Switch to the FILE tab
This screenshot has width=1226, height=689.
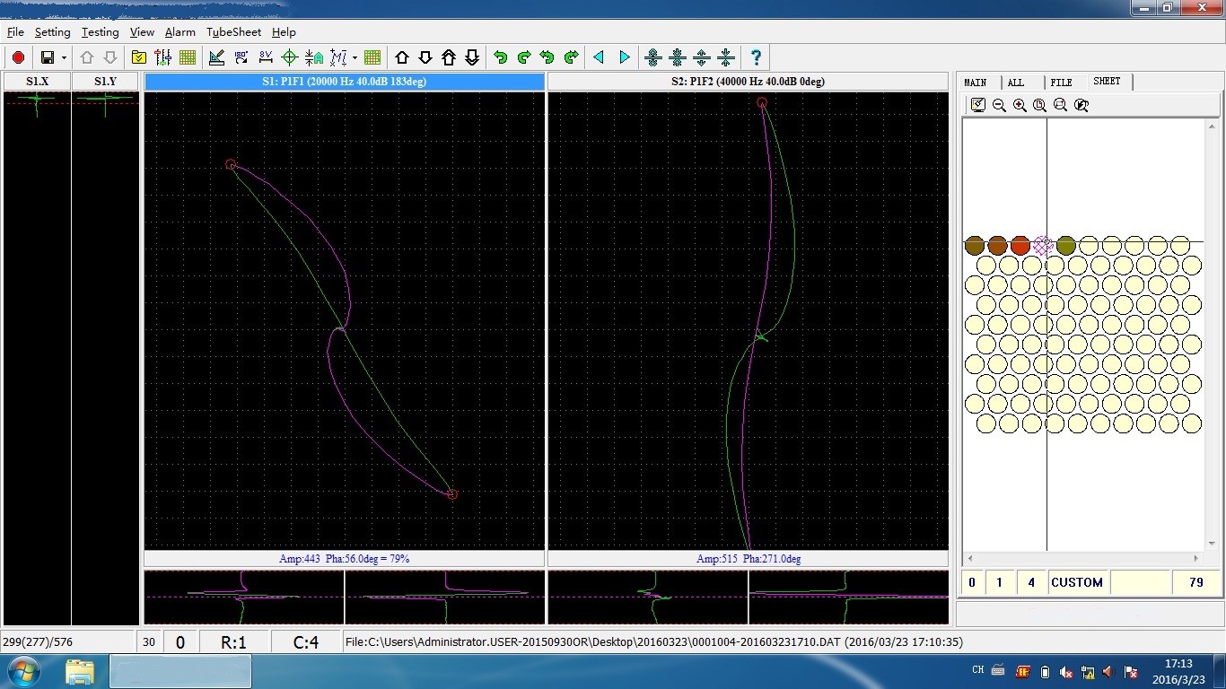click(1061, 82)
